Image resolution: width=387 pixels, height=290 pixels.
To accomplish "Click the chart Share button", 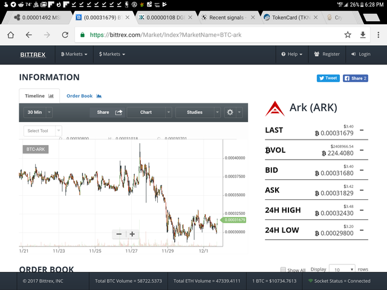I will click(x=108, y=112).
